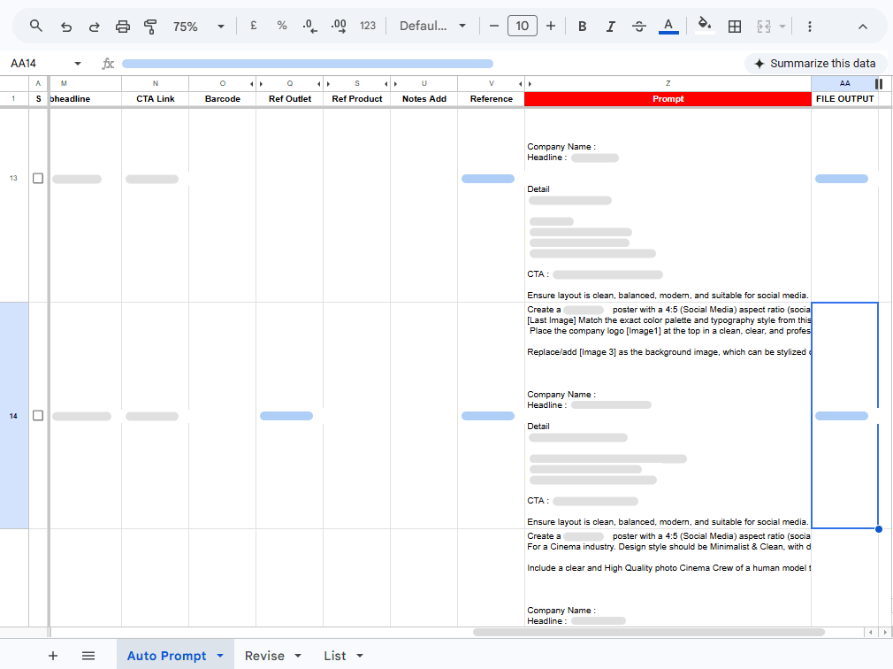893x669 pixels.
Task: Increase the font size
Action: pyautogui.click(x=551, y=26)
